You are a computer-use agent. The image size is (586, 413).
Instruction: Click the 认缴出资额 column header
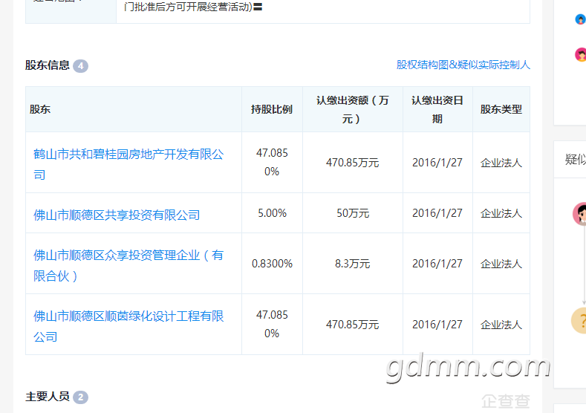pyautogui.click(x=352, y=109)
